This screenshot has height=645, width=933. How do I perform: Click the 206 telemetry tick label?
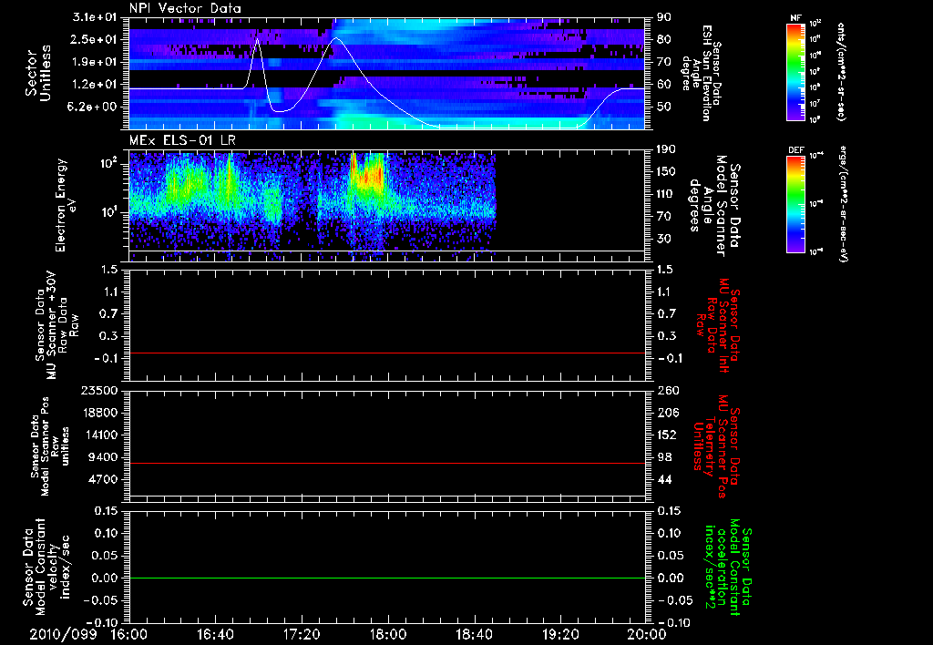668,413
